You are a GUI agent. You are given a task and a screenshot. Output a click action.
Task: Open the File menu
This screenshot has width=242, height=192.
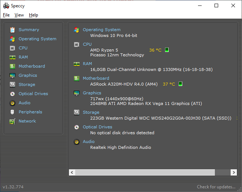click(x=6, y=15)
